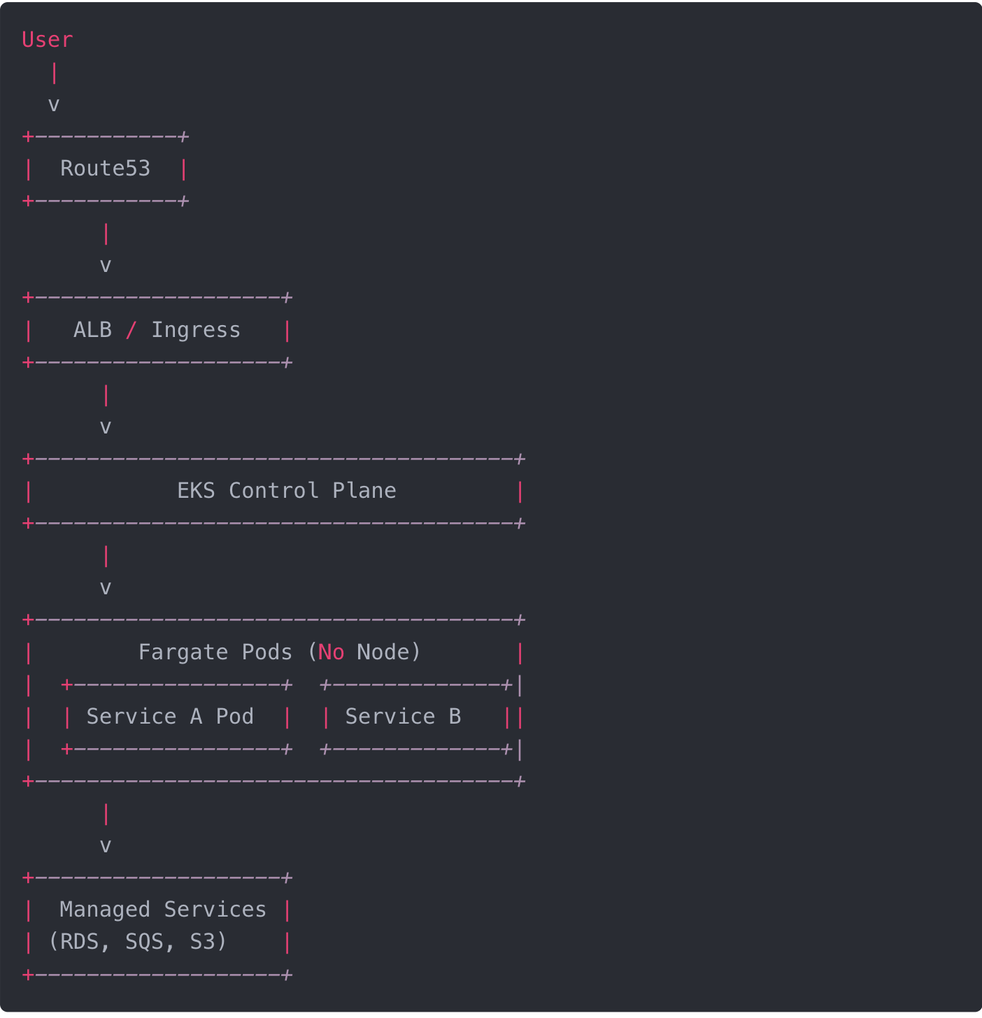This screenshot has width=982, height=1018.
Task: Click the word User at the top
Action: coord(47,40)
